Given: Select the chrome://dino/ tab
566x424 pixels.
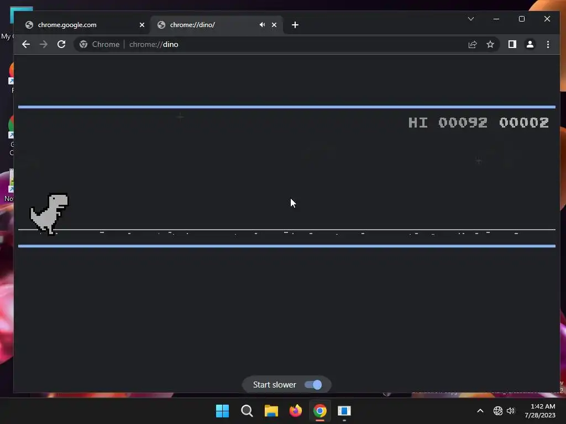Looking at the screenshot, I should [x=217, y=25].
